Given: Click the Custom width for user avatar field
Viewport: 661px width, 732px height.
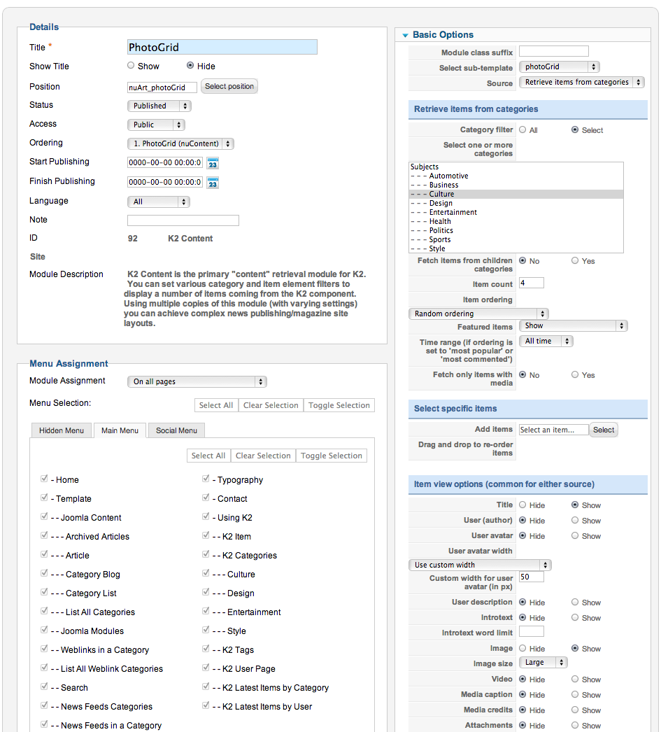Looking at the screenshot, I should (x=532, y=577).
